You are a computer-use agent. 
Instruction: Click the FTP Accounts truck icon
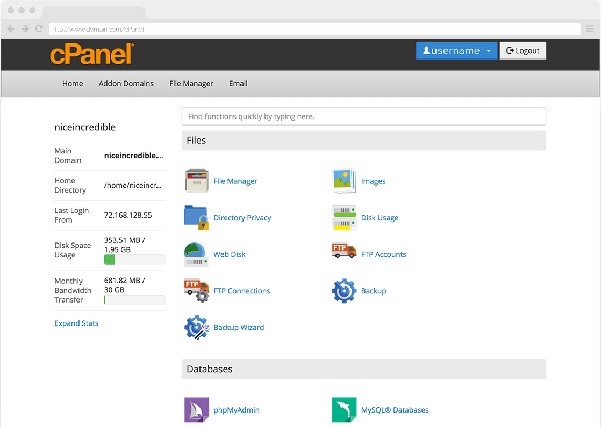[344, 251]
